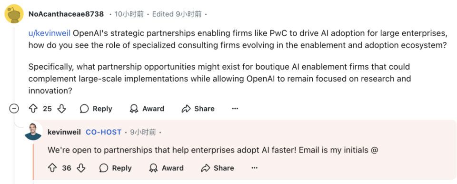Click kevinweil's profile picture

33,132
